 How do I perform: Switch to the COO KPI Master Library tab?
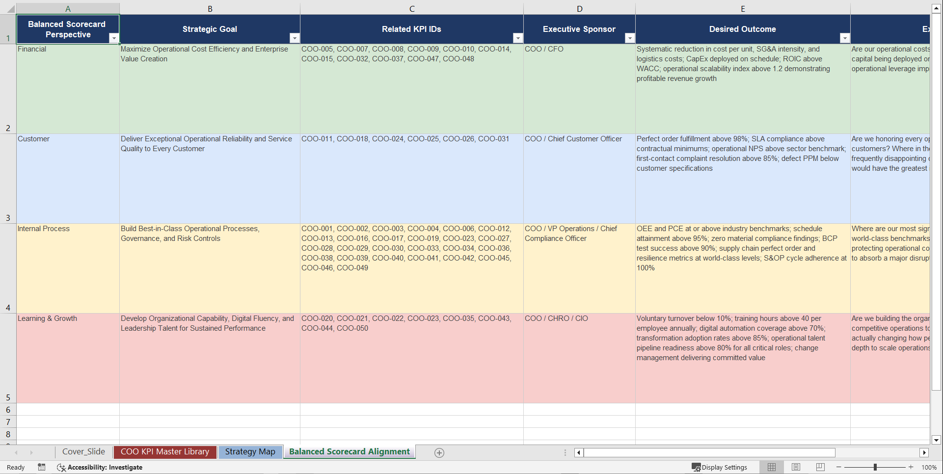(x=165, y=452)
